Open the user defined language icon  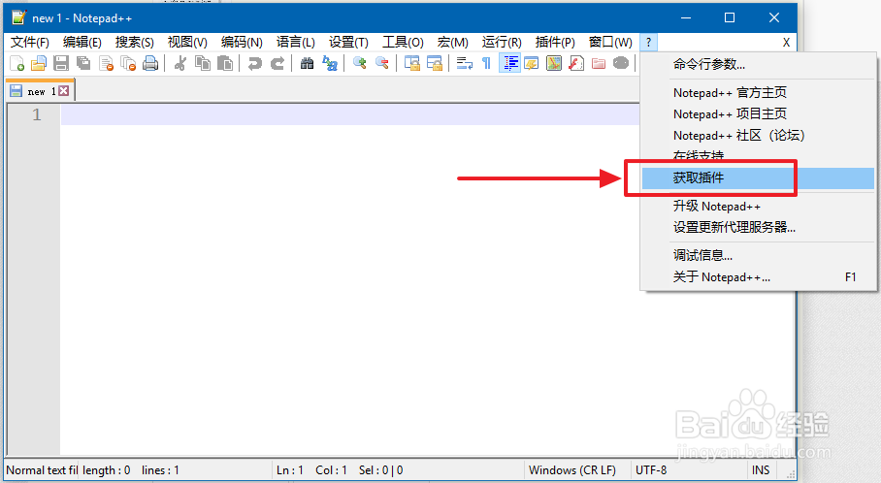[532, 63]
